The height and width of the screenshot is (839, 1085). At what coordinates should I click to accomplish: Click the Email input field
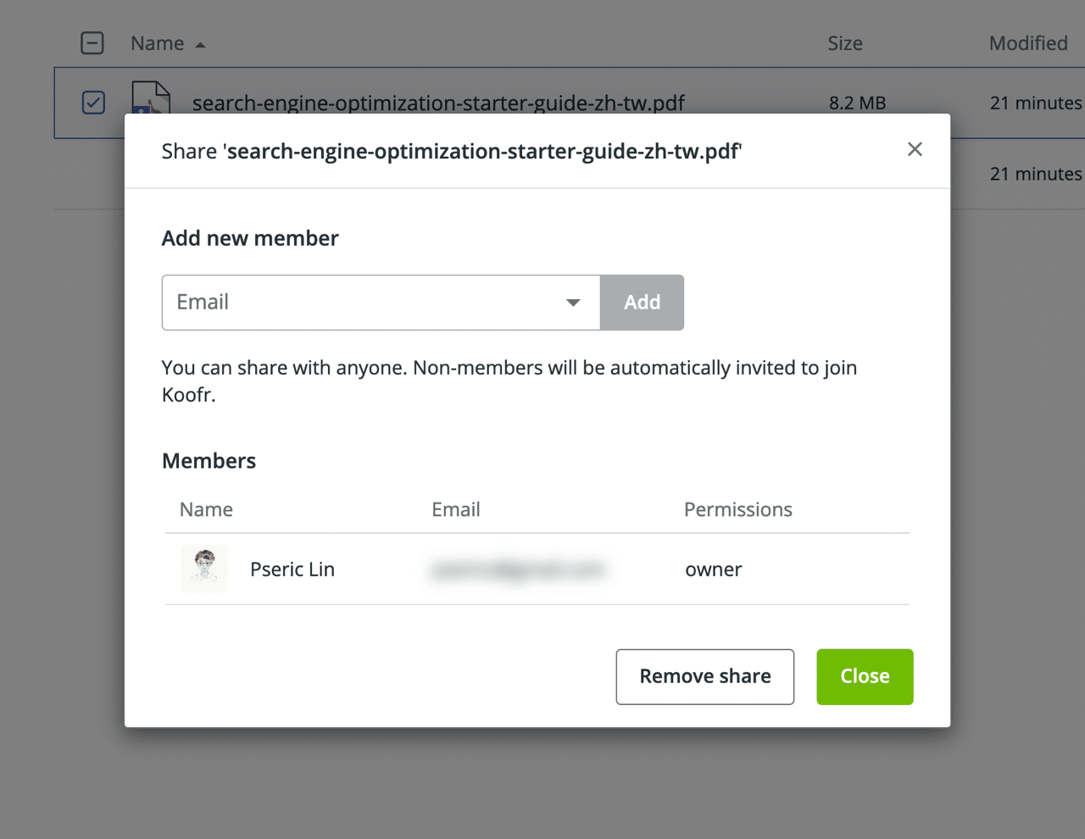point(364,303)
